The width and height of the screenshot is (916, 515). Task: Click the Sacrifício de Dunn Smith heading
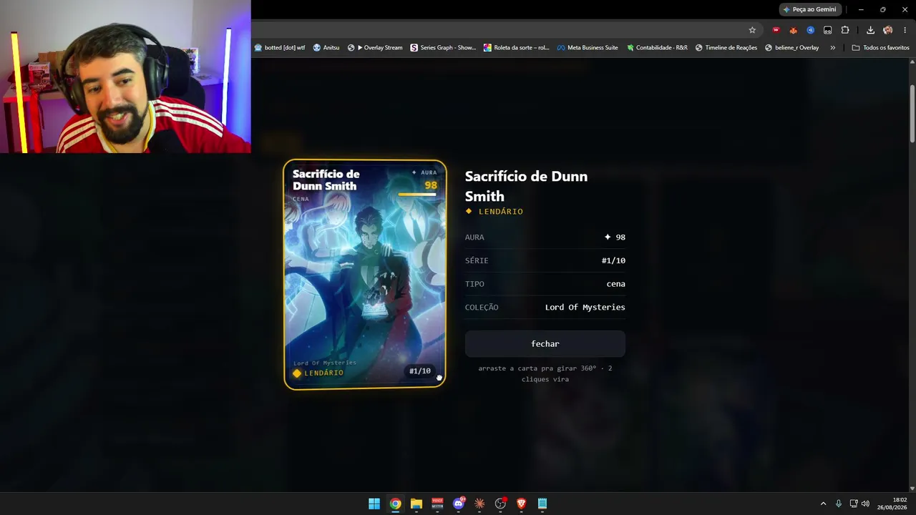tap(526, 186)
